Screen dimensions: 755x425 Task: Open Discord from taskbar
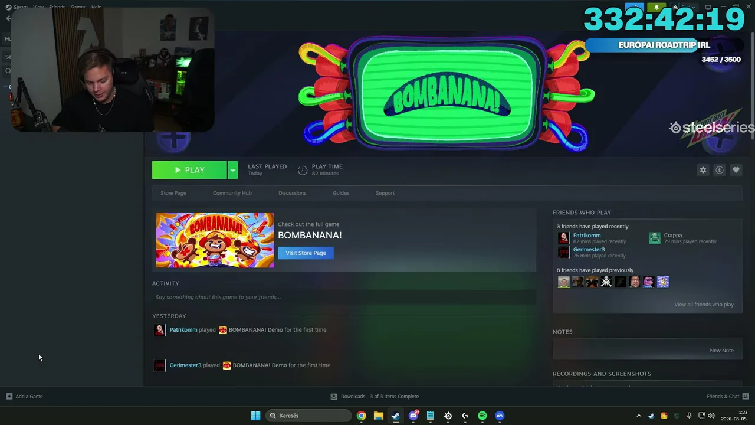point(413,416)
